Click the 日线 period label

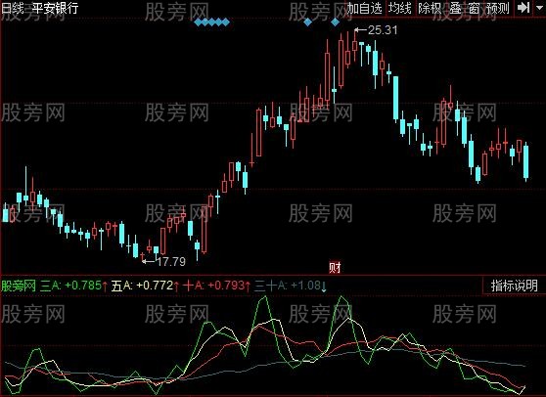click(x=13, y=8)
